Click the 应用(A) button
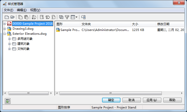 click(152, 100)
